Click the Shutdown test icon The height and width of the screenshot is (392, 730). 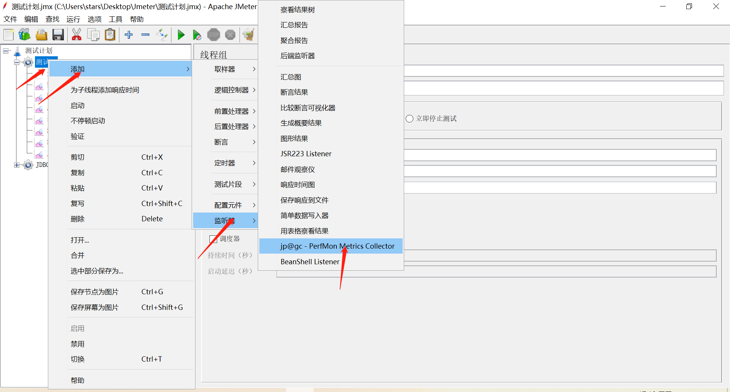click(230, 35)
